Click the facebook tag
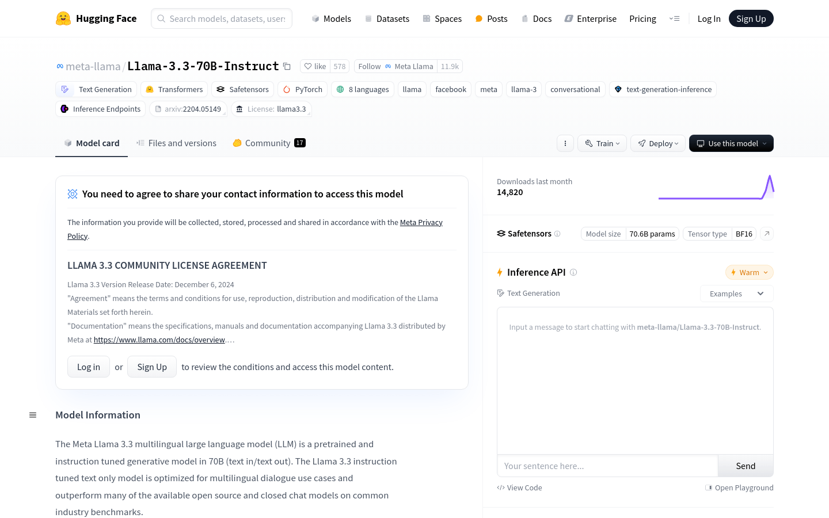This screenshot has width=829, height=518. (451, 89)
